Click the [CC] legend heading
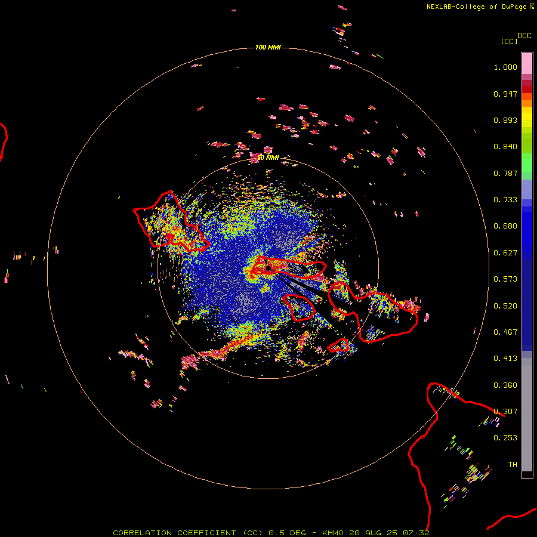The image size is (537, 537). point(509,41)
